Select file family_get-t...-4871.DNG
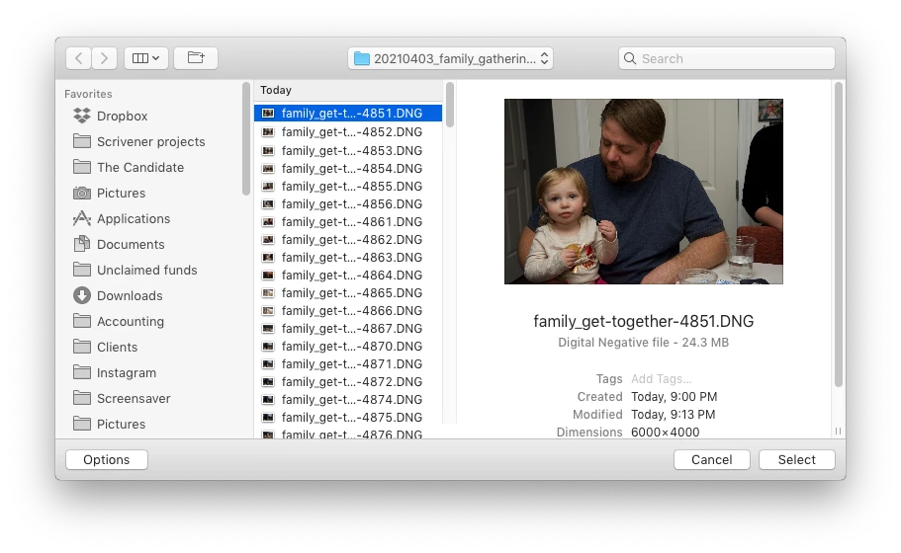 tap(348, 364)
